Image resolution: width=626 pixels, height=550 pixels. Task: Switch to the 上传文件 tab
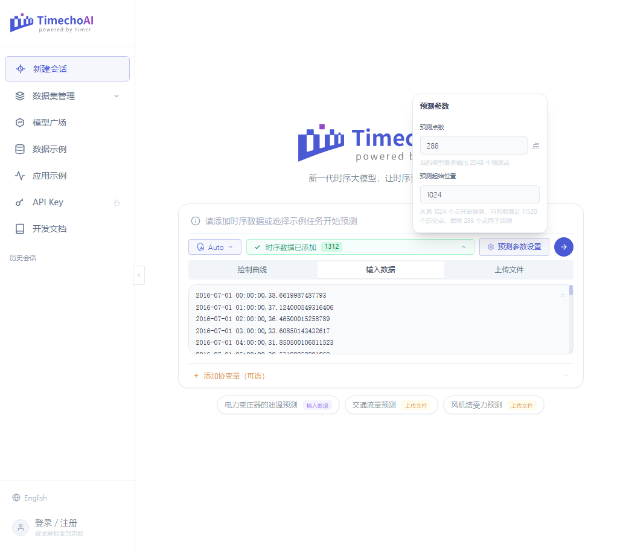[509, 270]
